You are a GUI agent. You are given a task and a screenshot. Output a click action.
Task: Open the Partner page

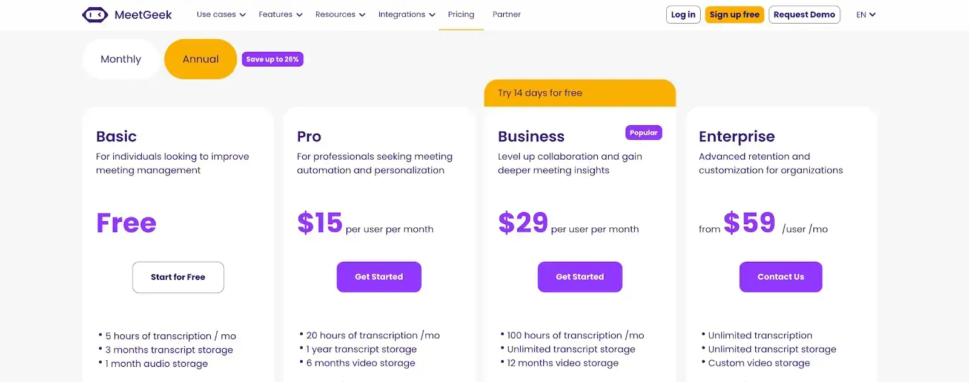(506, 14)
